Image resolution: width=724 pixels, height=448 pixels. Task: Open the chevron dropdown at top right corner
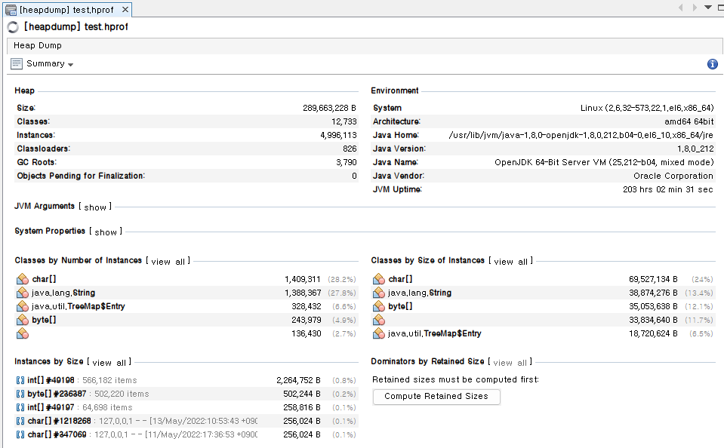pyautogui.click(x=708, y=7)
